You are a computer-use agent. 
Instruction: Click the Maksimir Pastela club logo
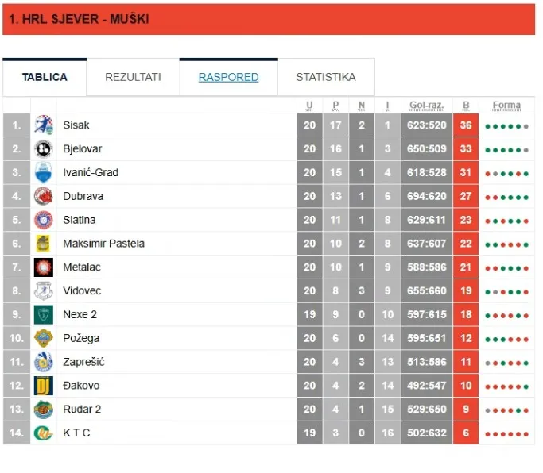pyautogui.click(x=43, y=244)
